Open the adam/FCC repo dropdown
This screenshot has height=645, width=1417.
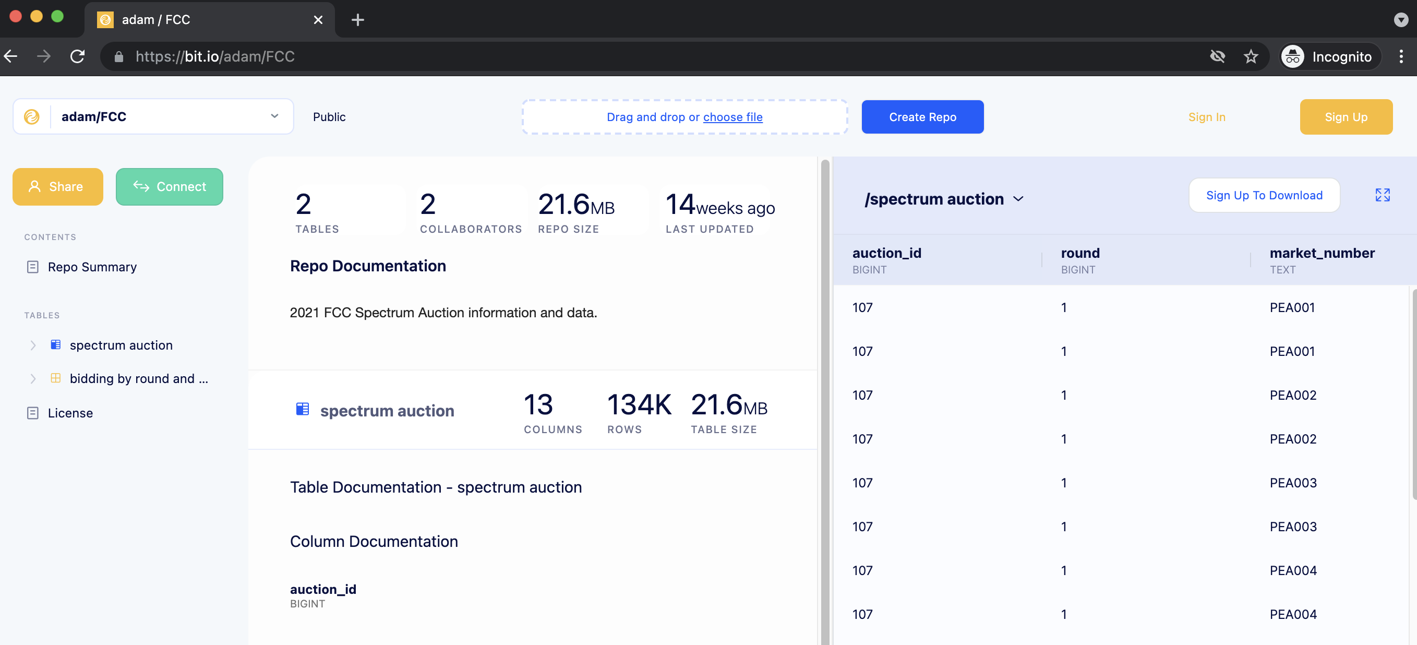pyautogui.click(x=274, y=116)
